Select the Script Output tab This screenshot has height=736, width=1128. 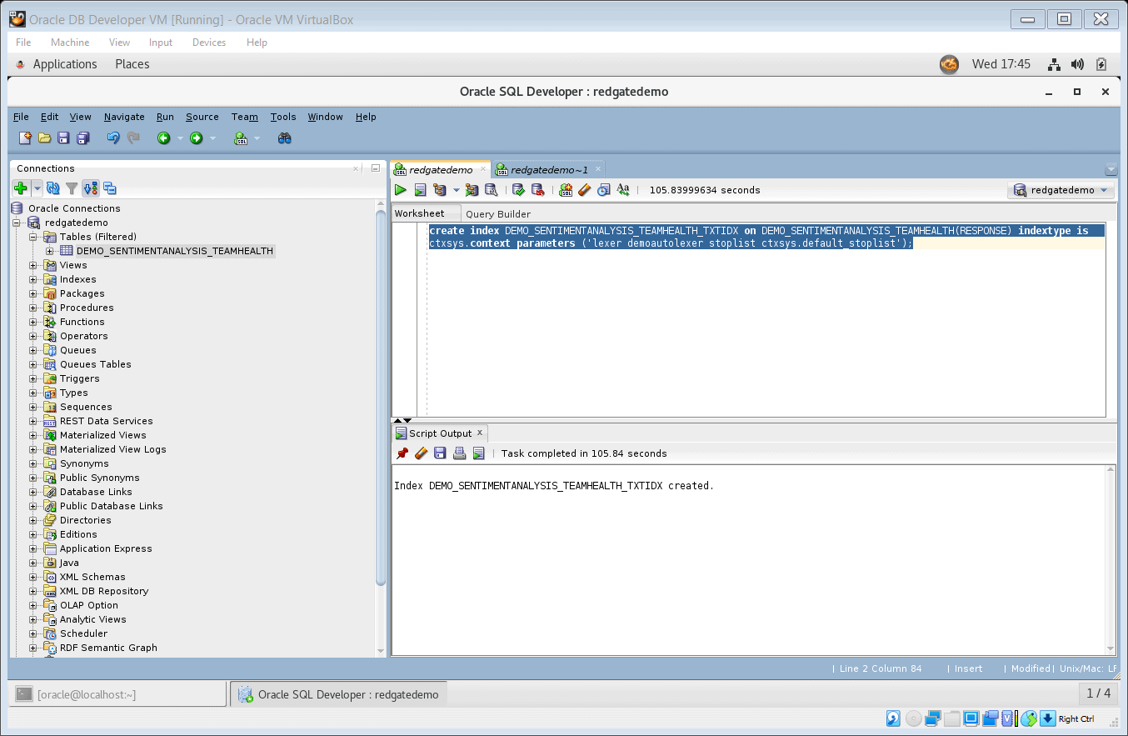tap(440, 433)
